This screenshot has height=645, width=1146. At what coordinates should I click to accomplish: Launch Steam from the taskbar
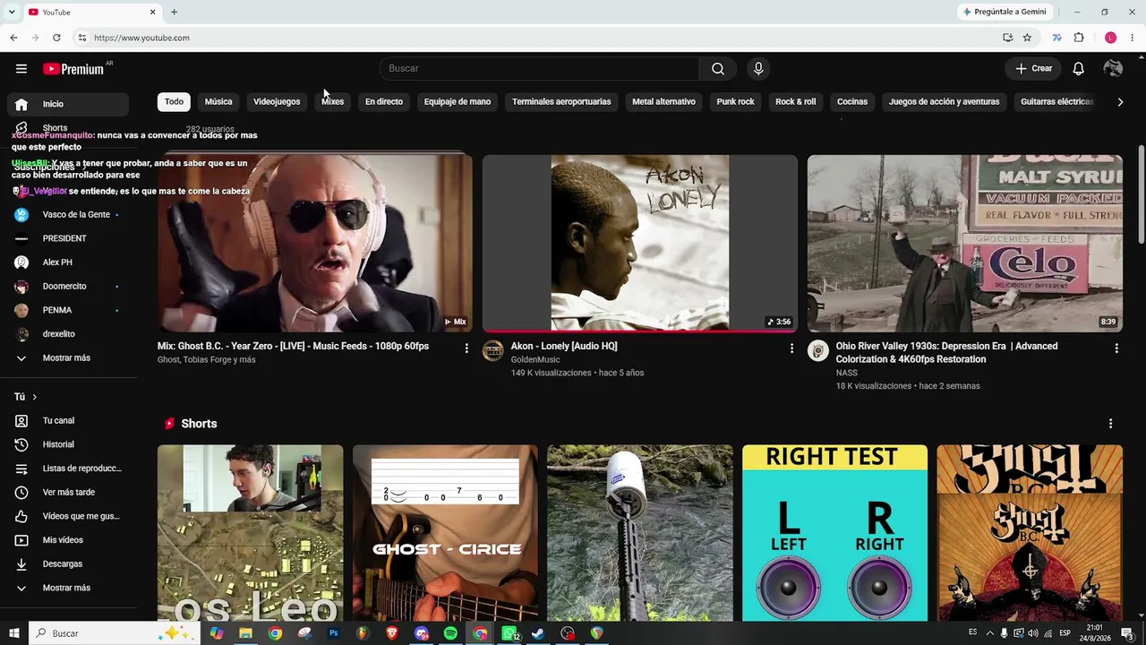(x=538, y=633)
